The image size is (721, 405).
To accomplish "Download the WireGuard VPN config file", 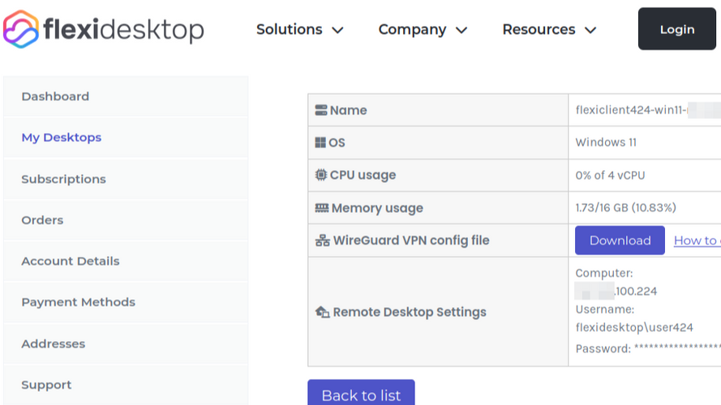I will tap(620, 240).
